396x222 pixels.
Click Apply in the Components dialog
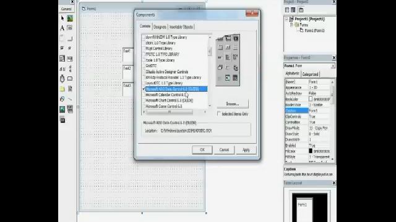click(246, 150)
